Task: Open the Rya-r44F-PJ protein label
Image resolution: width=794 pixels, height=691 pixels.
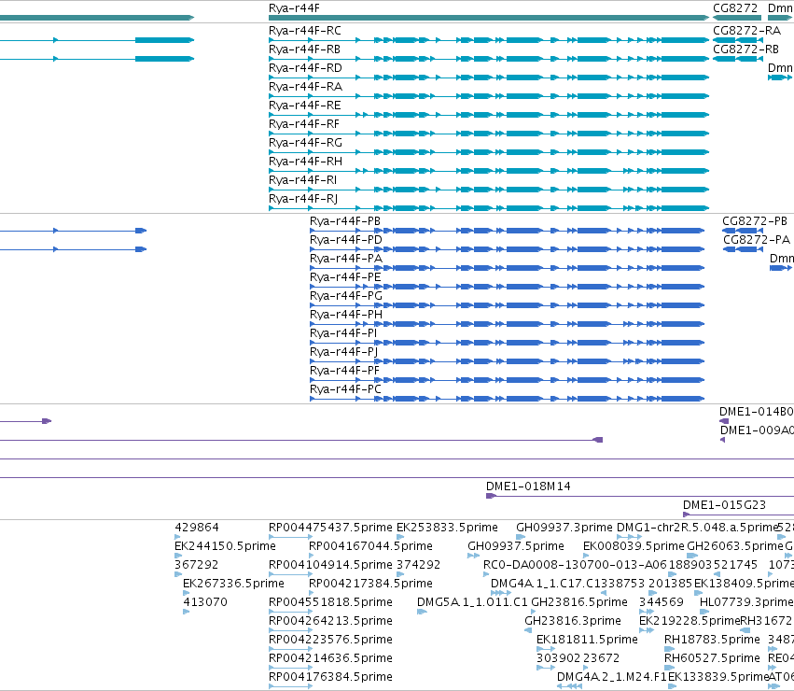Action: 344,352
